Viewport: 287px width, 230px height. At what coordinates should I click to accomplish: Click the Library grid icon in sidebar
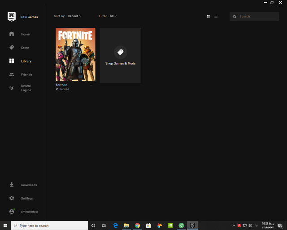[12, 61]
